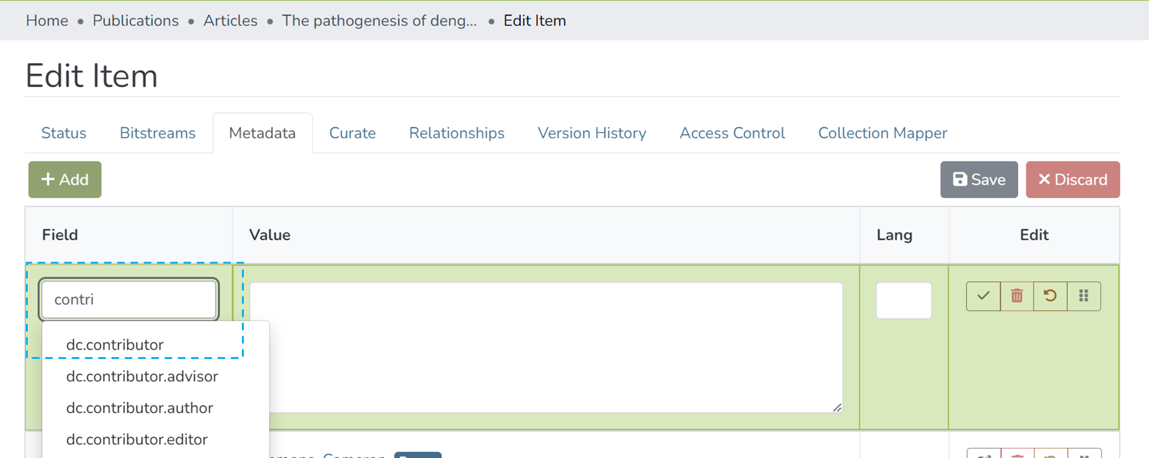This screenshot has width=1149, height=458.
Task: Choose dc.contributor.advisor from the dropdown
Action: pos(141,376)
